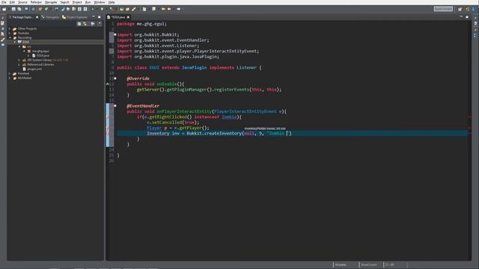Select plugin.yml in Package Explorer
The height and width of the screenshot is (269, 479).
point(34,69)
